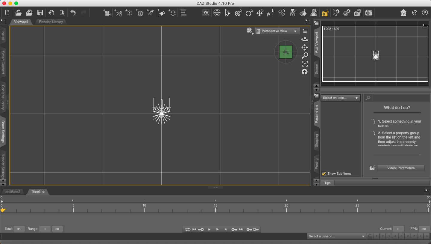Click the Export file icon

pos(62,13)
